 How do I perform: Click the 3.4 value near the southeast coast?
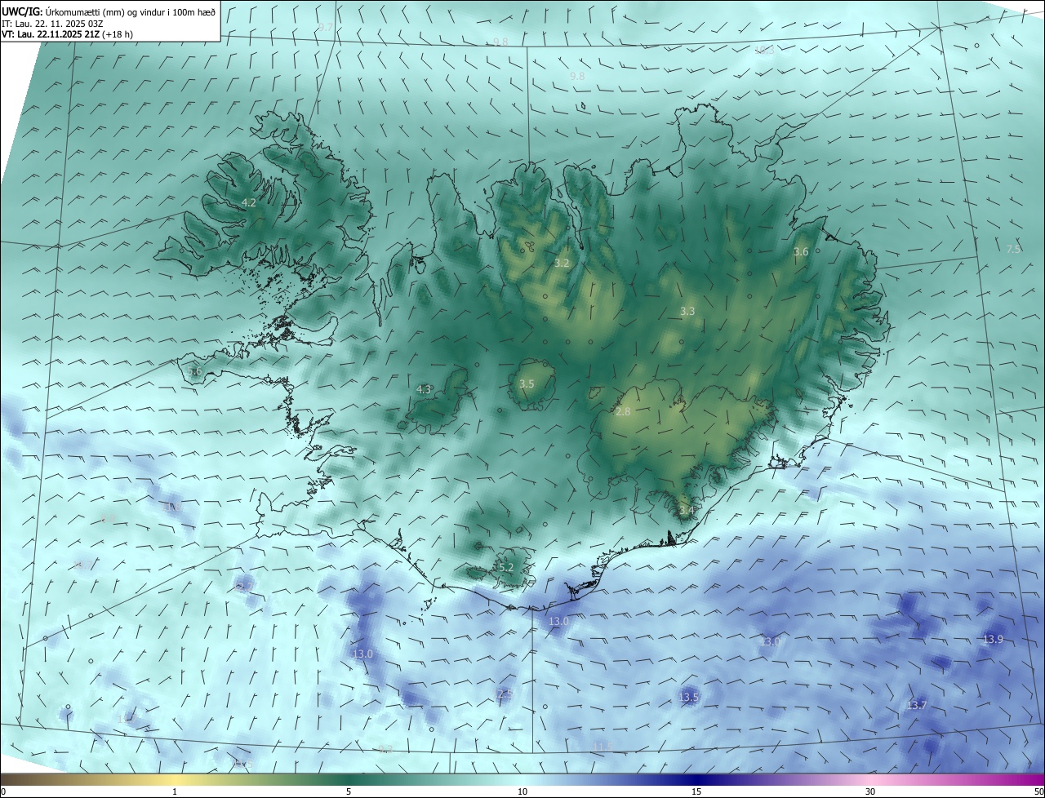point(687,511)
